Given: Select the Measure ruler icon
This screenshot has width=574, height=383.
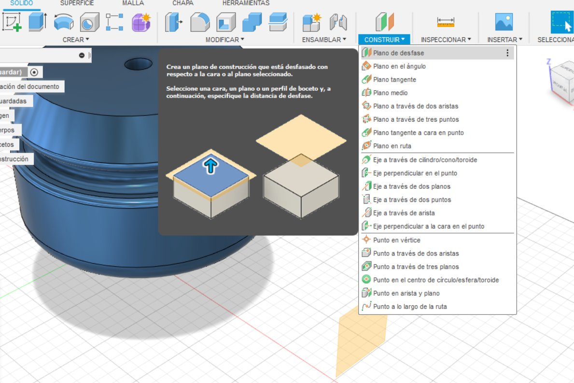Looking at the screenshot, I should 446,22.
